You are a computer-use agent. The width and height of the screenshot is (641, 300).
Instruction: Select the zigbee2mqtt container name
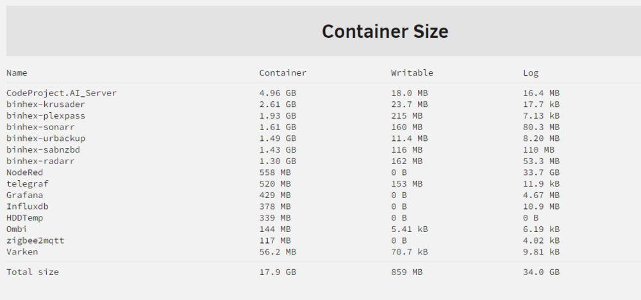click(x=35, y=241)
